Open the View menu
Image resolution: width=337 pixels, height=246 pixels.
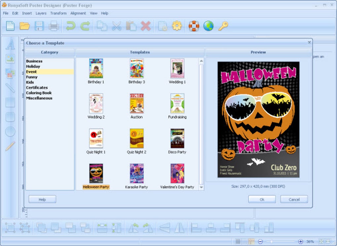point(94,13)
